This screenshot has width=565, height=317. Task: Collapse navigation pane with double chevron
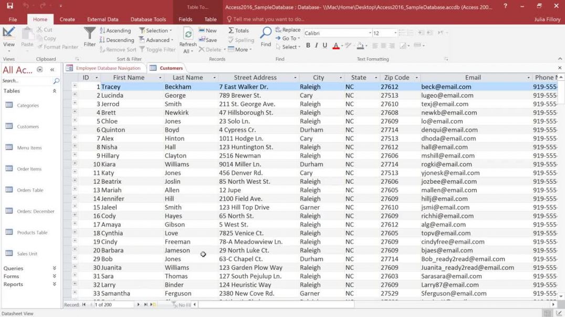pyautogui.click(x=53, y=70)
